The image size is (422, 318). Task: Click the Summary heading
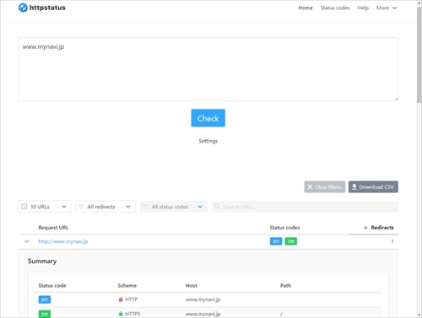point(42,261)
